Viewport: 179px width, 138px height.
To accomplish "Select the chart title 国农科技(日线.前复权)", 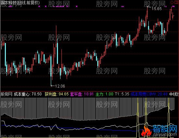I will (20, 3).
